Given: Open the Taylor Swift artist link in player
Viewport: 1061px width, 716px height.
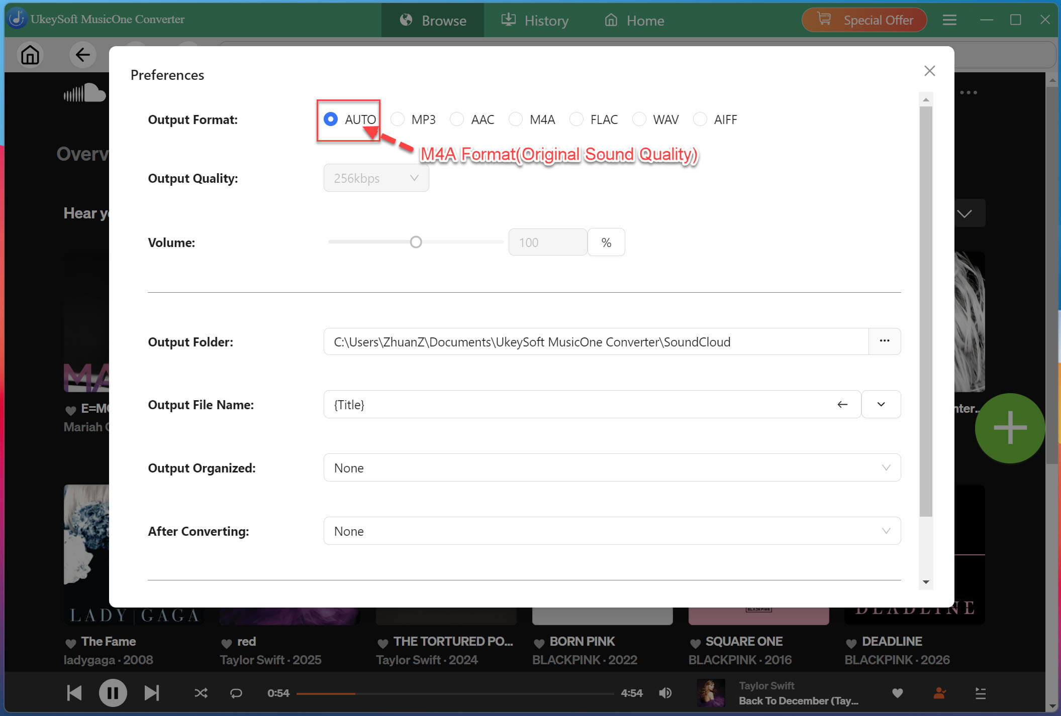Looking at the screenshot, I should pos(766,686).
